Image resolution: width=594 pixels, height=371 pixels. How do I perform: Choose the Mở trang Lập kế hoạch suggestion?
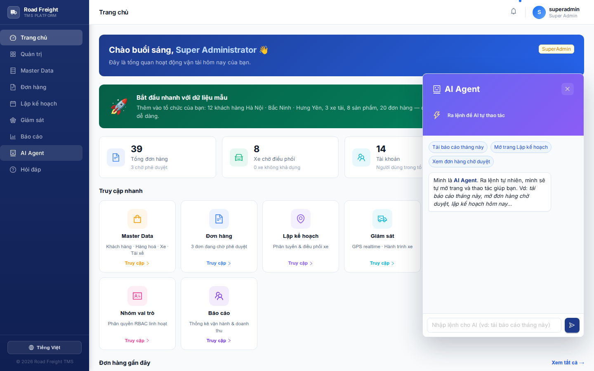click(x=521, y=147)
